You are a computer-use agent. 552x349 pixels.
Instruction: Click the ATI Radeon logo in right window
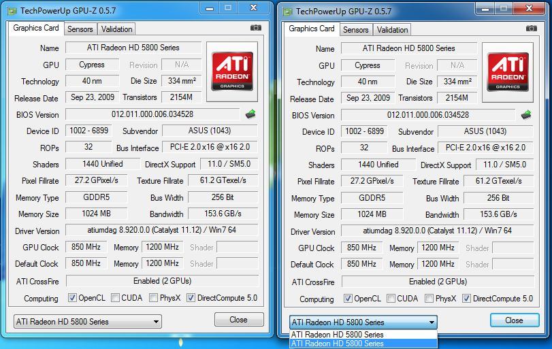(x=508, y=72)
